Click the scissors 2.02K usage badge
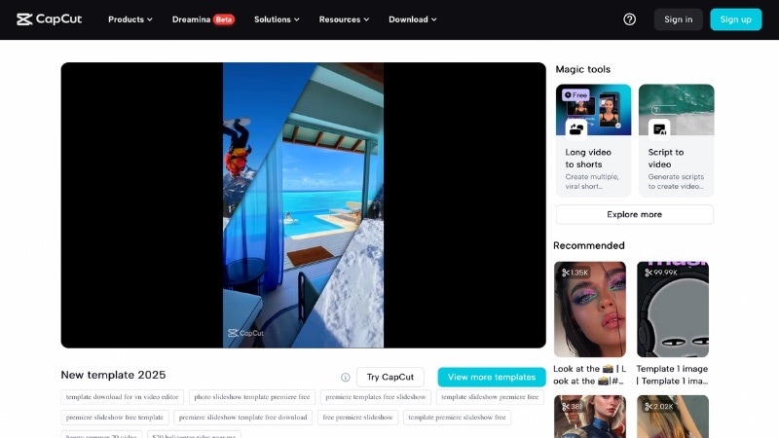This screenshot has width=779, height=438. pyautogui.click(x=658, y=406)
